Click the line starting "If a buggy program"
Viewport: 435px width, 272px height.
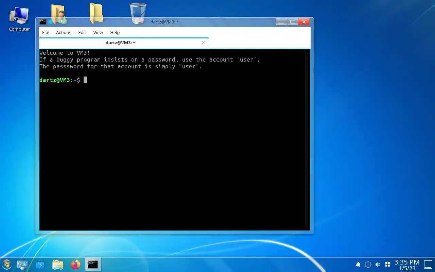coord(150,60)
